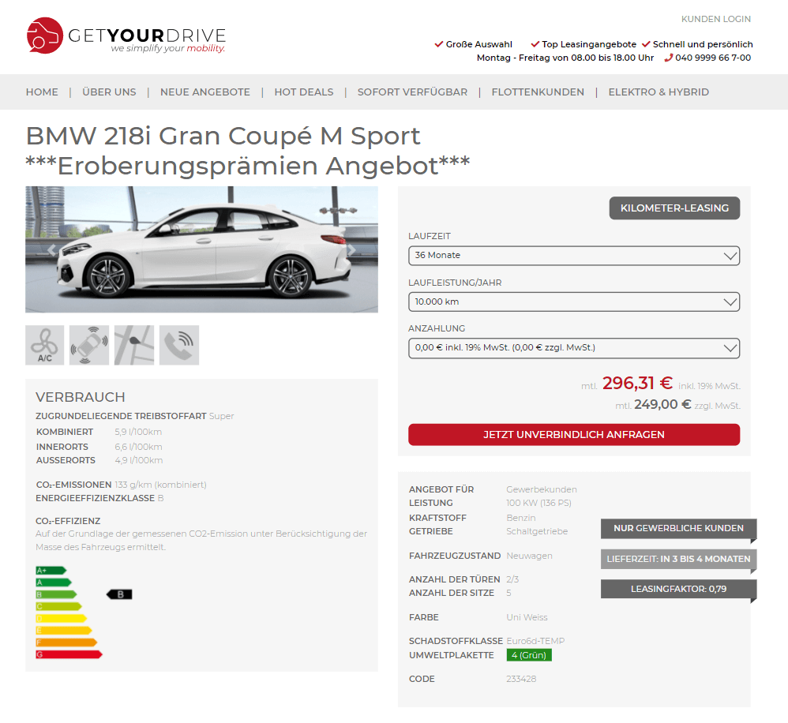
Task: Click the green A+ efficiency bar
Action: [x=51, y=570]
